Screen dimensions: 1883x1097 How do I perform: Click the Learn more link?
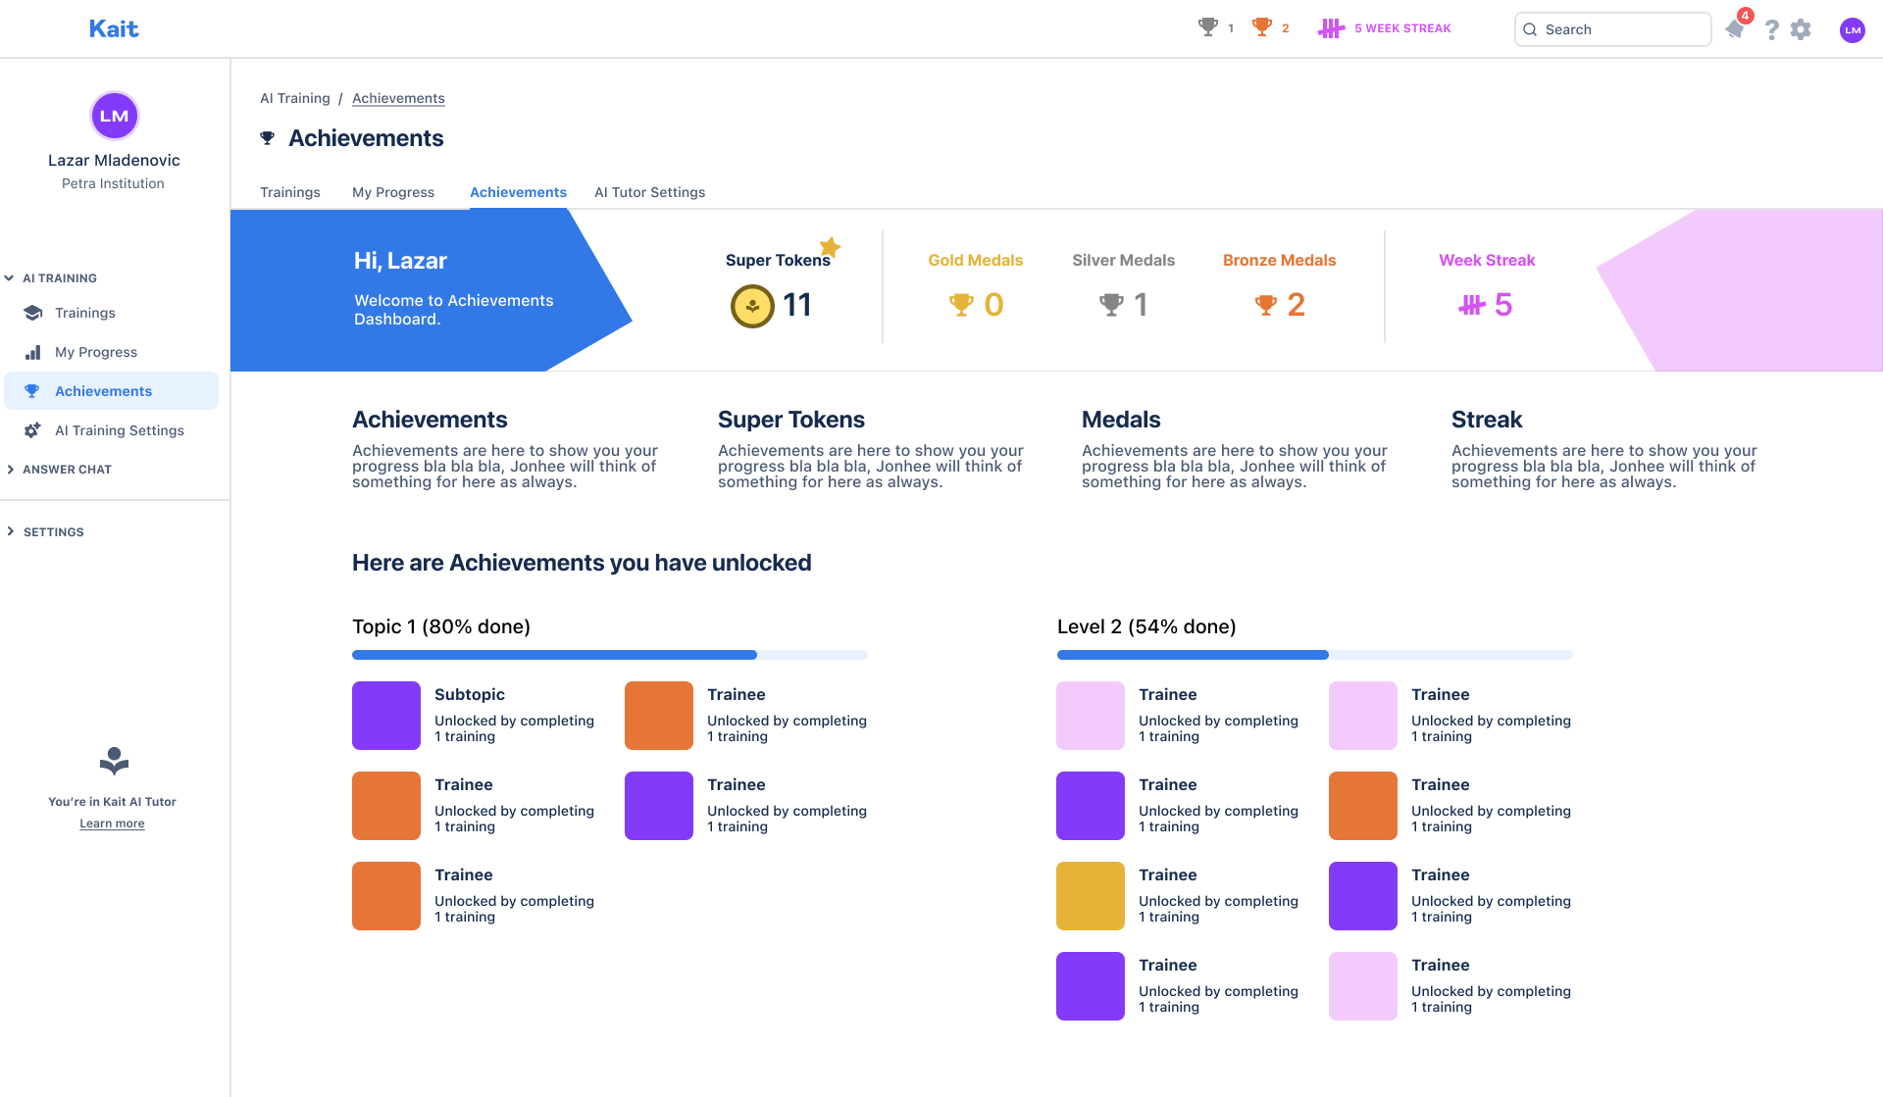112,823
